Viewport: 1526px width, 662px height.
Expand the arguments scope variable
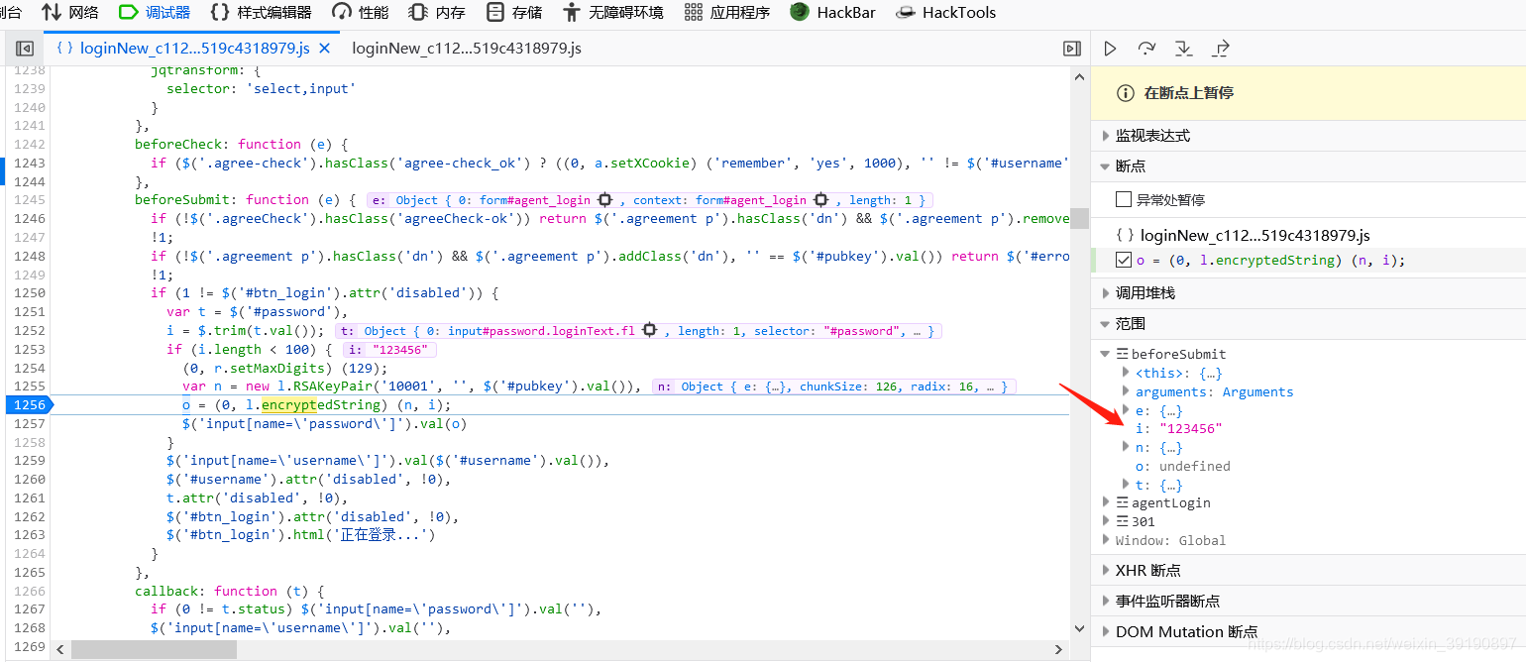point(1125,391)
